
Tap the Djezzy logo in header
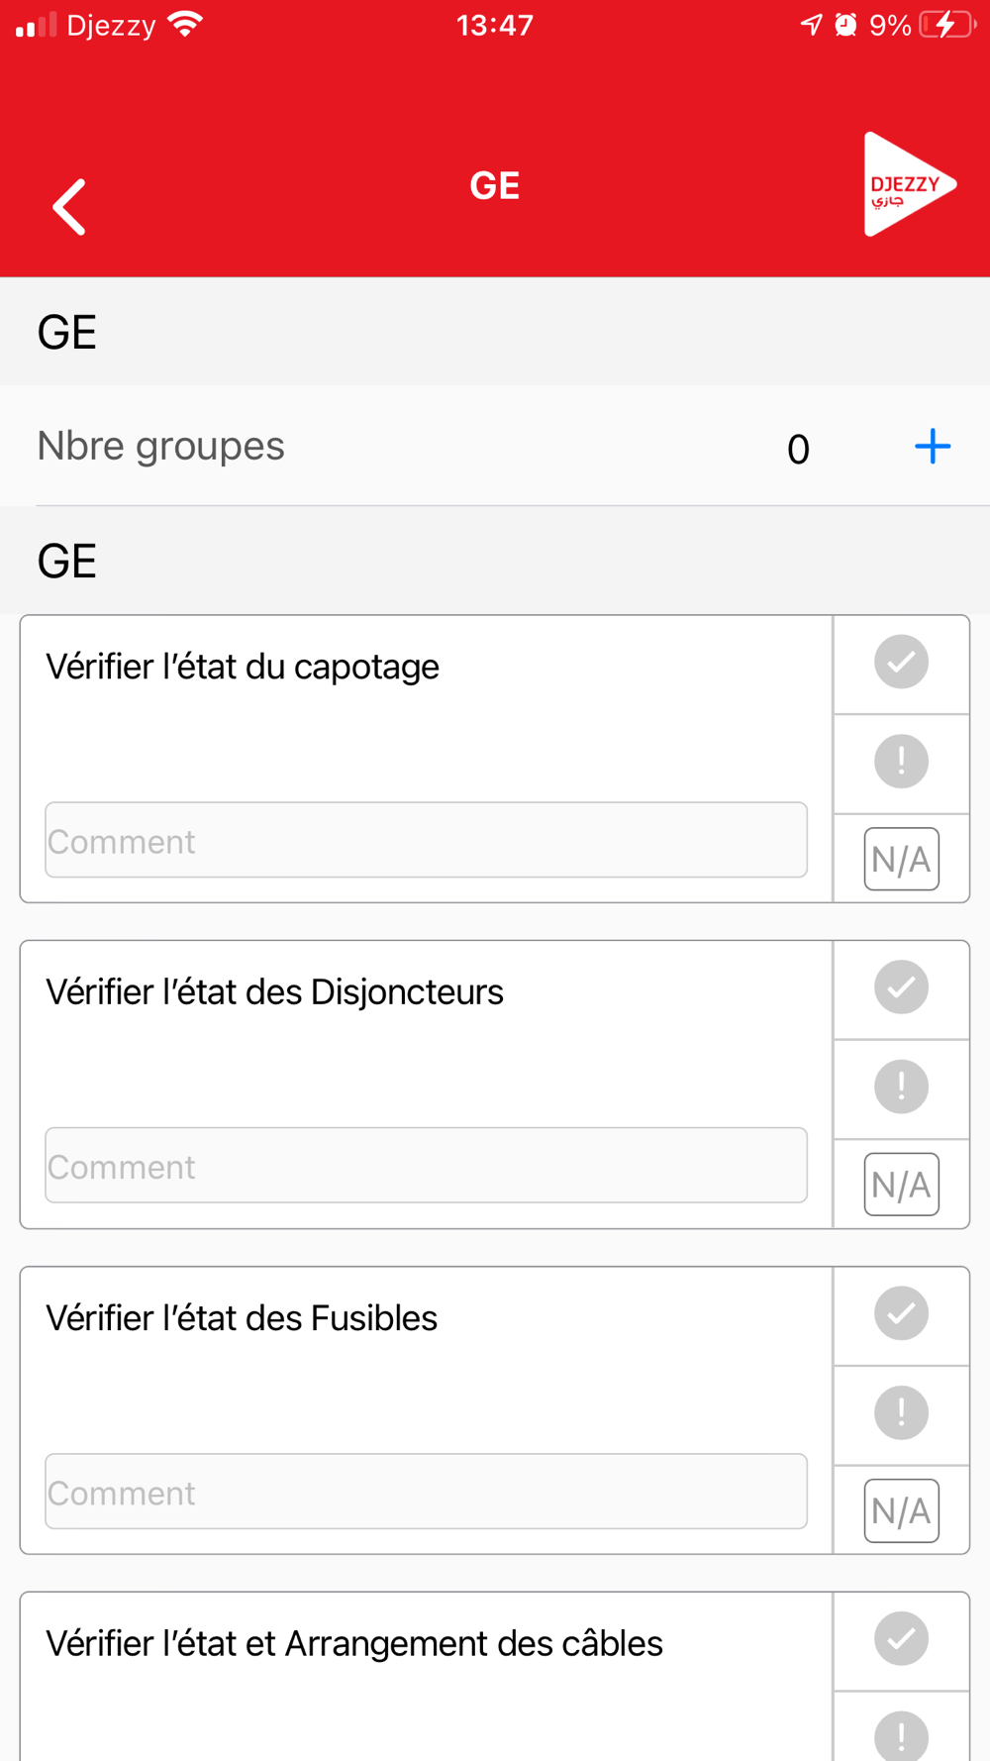point(908,185)
